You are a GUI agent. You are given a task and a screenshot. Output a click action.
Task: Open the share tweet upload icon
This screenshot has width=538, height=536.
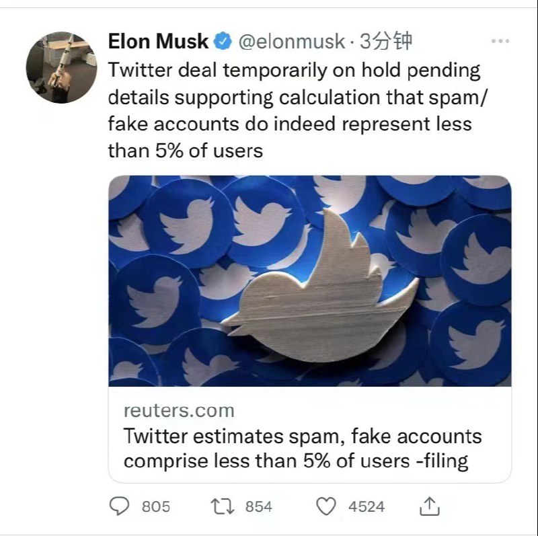point(430,505)
